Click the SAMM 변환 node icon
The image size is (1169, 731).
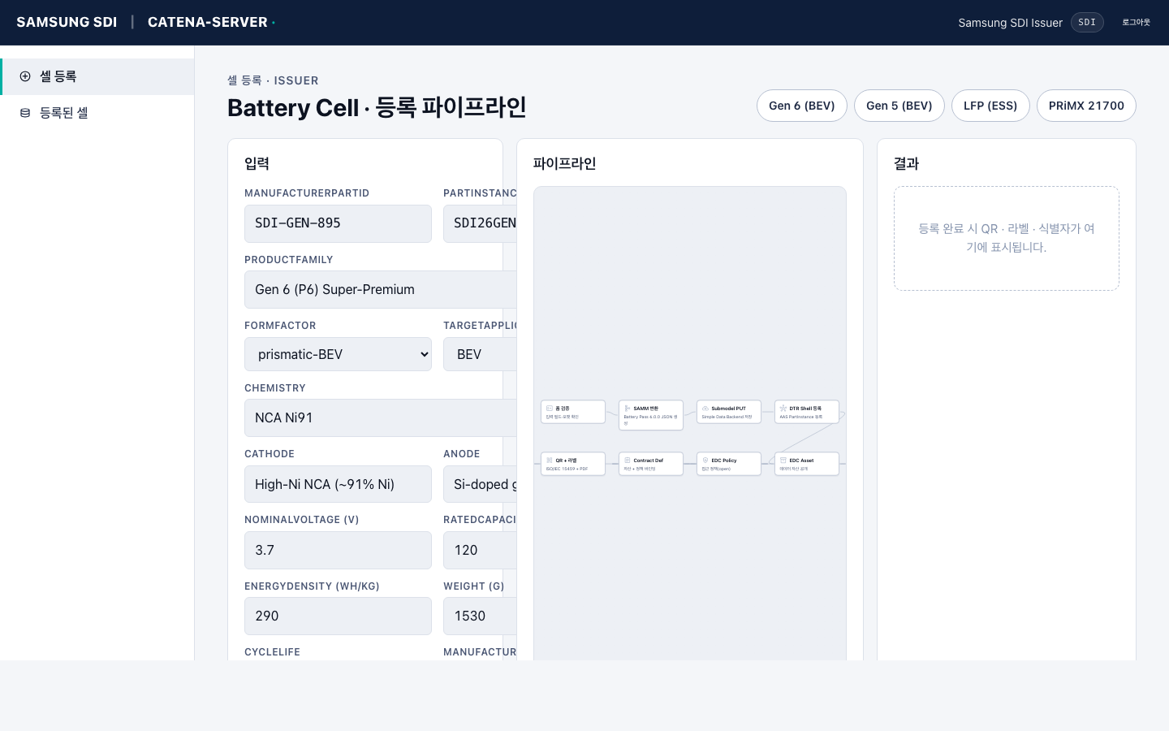(628, 409)
